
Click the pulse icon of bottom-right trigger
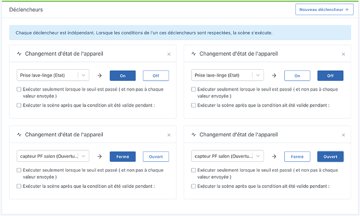click(x=194, y=134)
